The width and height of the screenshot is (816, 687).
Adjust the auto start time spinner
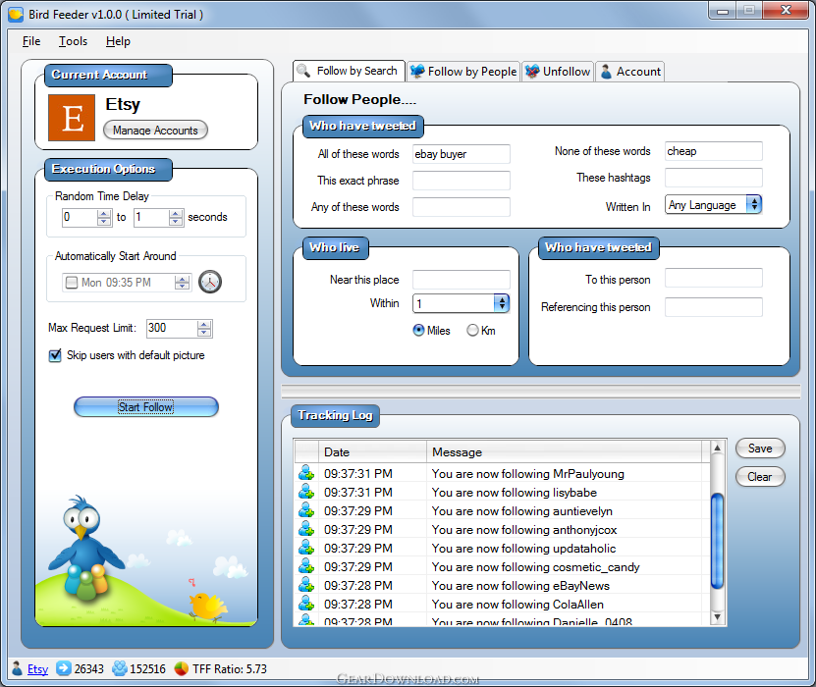click(182, 283)
